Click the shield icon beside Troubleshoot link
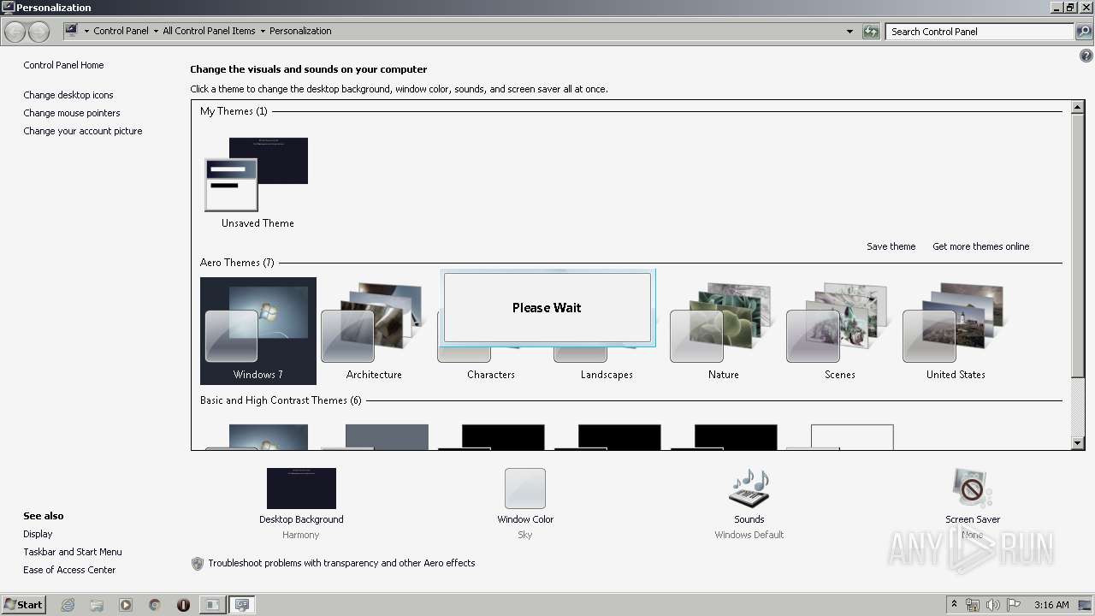Screen dimensions: 1095x616 (198, 563)
